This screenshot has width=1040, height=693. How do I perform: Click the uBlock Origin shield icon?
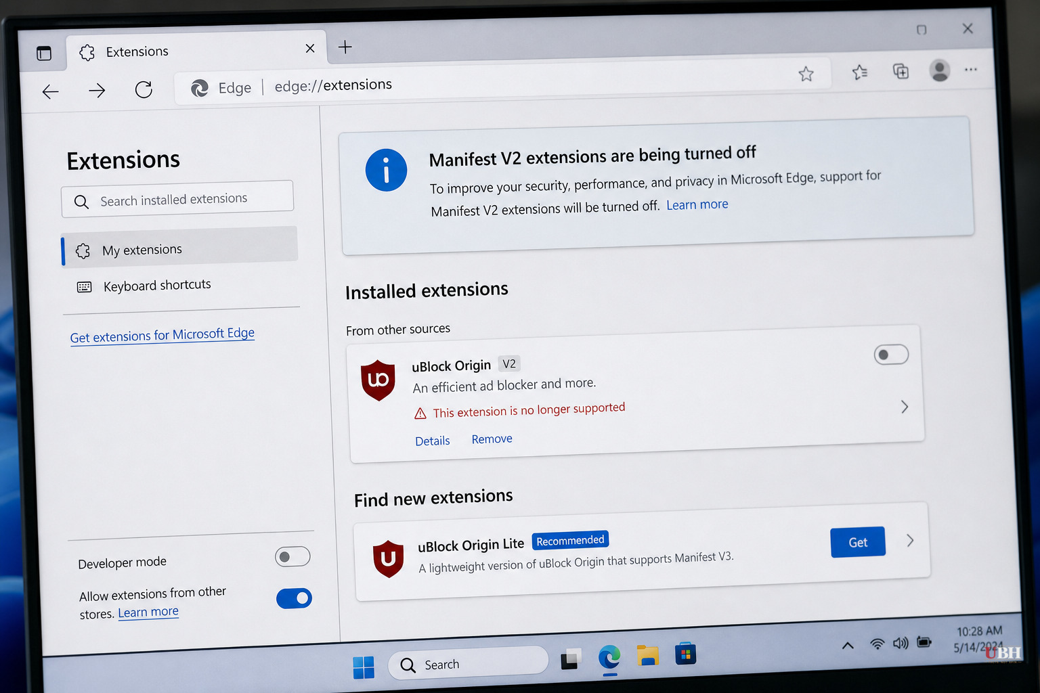pos(378,380)
